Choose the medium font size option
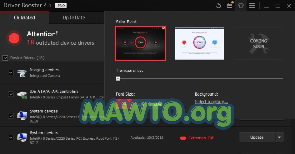 (x=140, y=104)
